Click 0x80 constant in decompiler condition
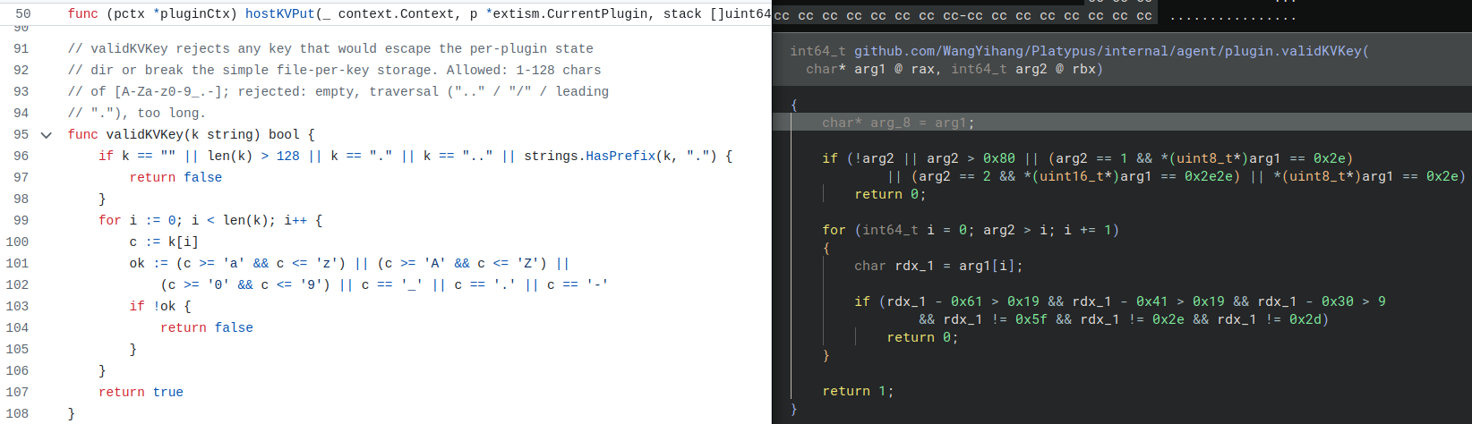 pyautogui.click(x=999, y=158)
